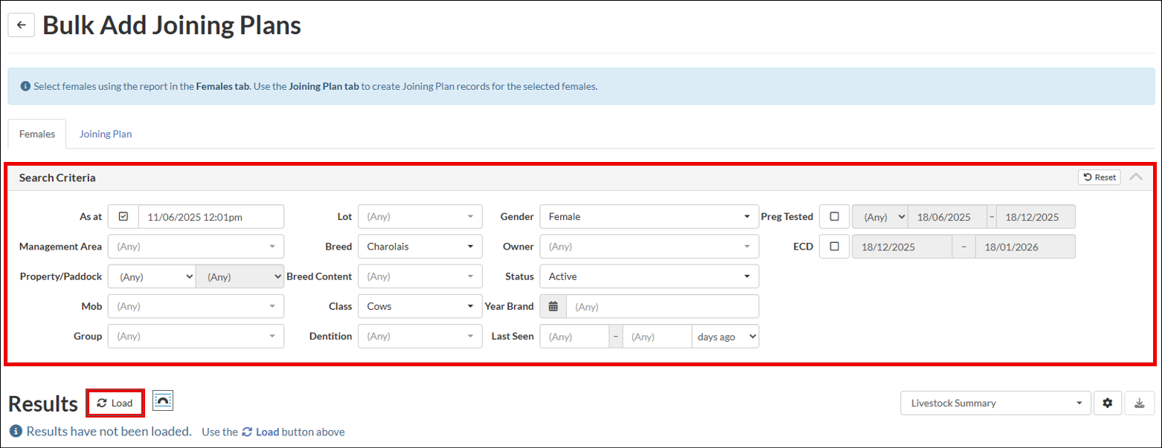The width and height of the screenshot is (1162, 448).
Task: Open the Breed dropdown showing Charolais
Action: click(420, 247)
